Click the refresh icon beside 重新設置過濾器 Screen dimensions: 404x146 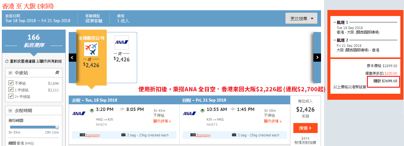pyautogui.click(x=7, y=61)
